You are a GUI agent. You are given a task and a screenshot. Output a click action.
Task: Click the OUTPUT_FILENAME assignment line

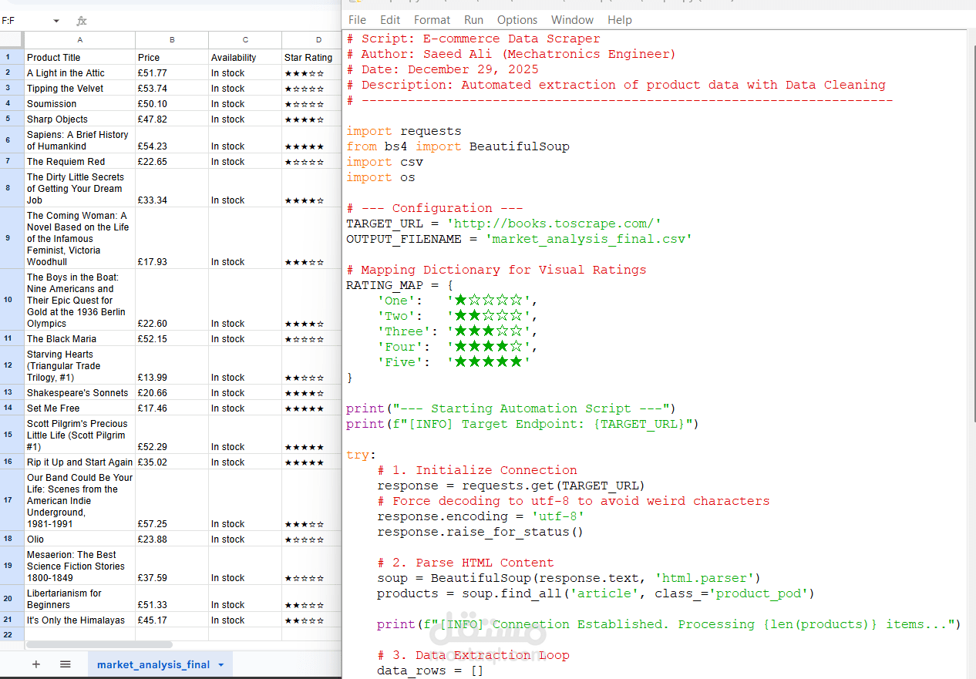click(520, 239)
